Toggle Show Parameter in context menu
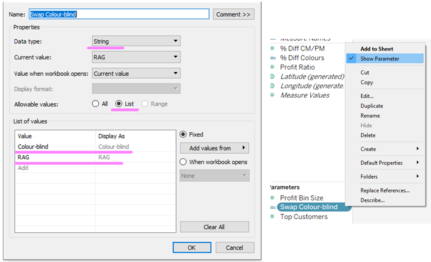The height and width of the screenshot is (262, 431). (385, 58)
